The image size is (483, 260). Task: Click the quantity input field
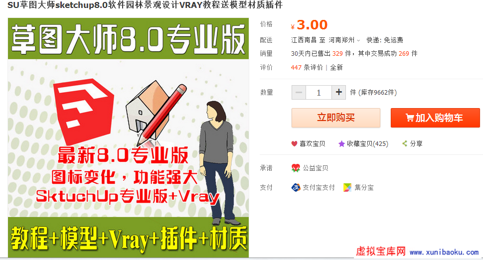(319, 92)
